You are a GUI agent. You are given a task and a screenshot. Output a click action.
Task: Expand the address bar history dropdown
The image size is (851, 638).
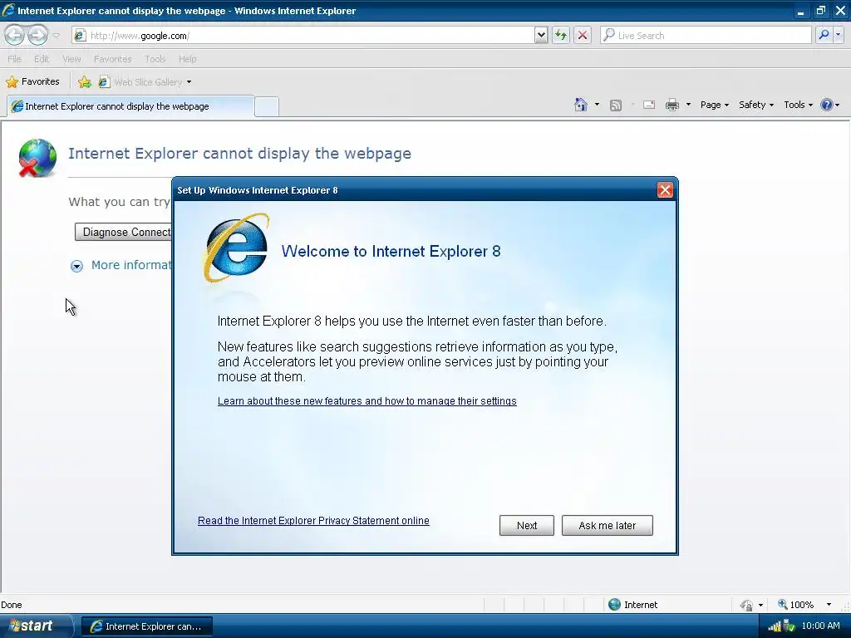(x=541, y=36)
